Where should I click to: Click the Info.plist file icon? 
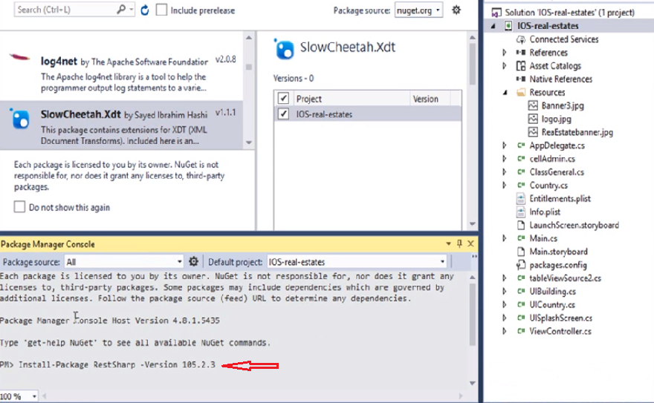[520, 212]
